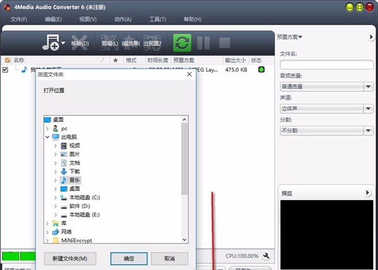Click the 475.0 KB output size cell
Screen dimensions: 378x270
point(236,70)
